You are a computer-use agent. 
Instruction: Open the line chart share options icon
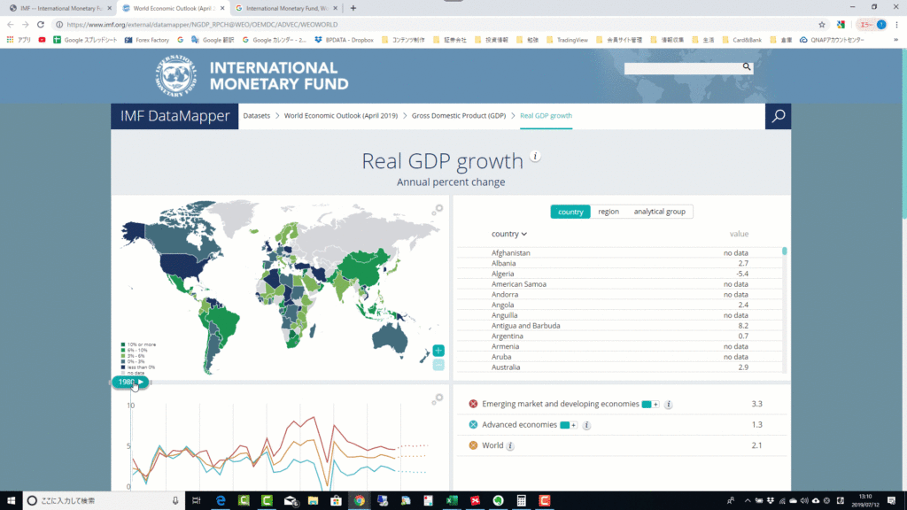(x=438, y=399)
